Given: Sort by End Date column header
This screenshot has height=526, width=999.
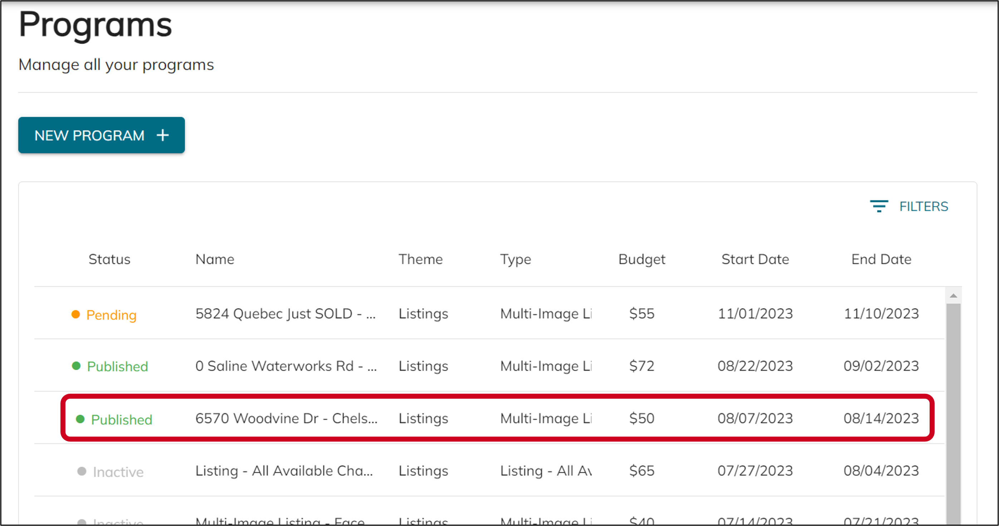Looking at the screenshot, I should click(881, 259).
